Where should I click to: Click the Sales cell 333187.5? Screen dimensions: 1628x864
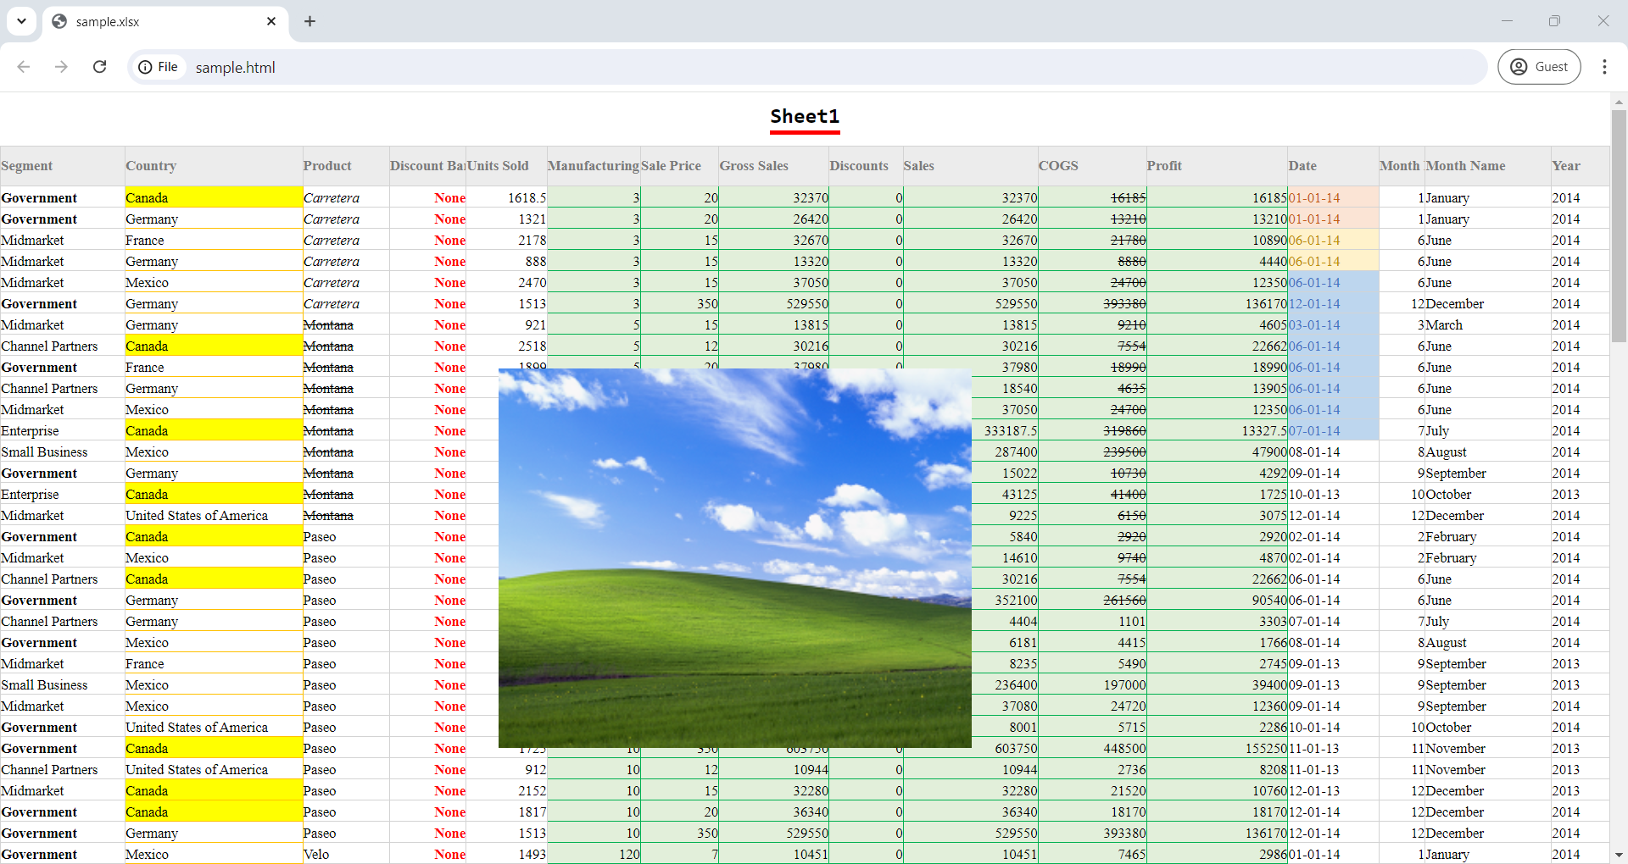(1005, 430)
